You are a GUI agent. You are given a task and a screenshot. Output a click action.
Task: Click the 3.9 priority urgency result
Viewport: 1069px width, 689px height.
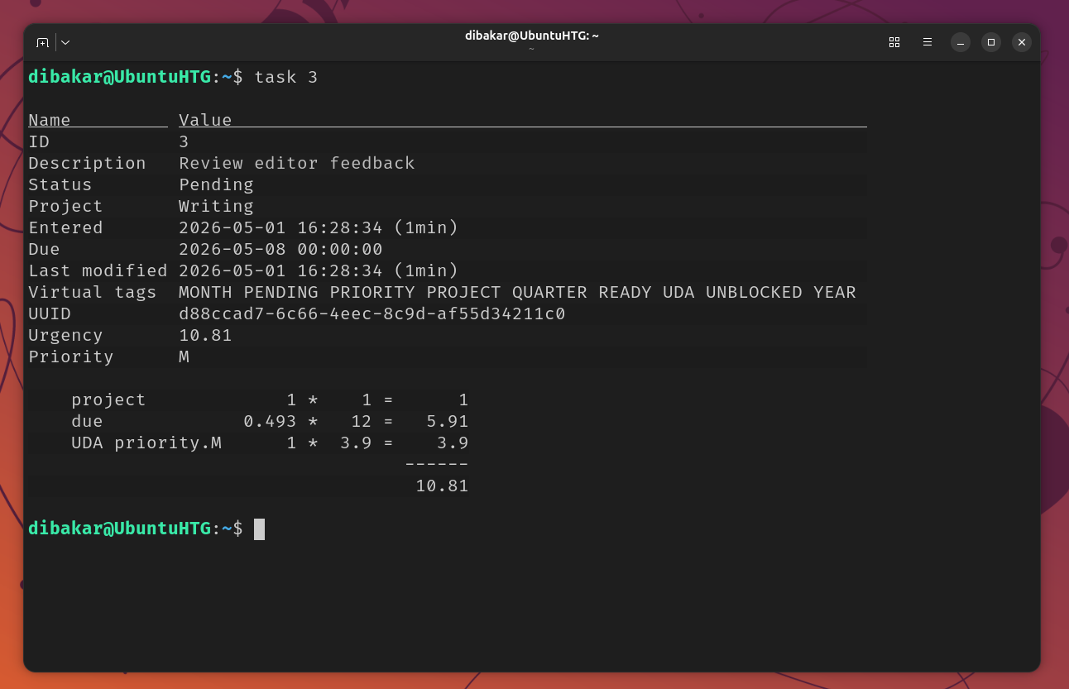click(453, 443)
